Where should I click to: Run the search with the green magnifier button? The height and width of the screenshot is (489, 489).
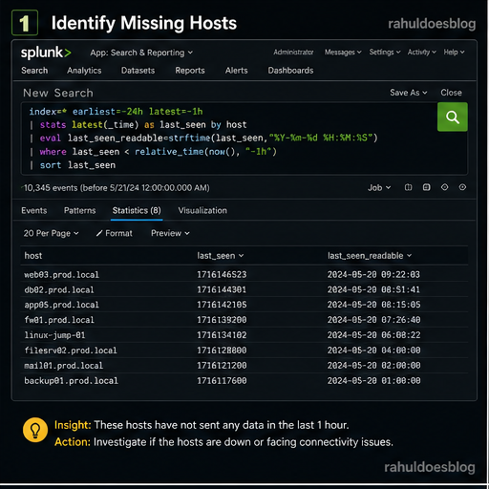(453, 117)
